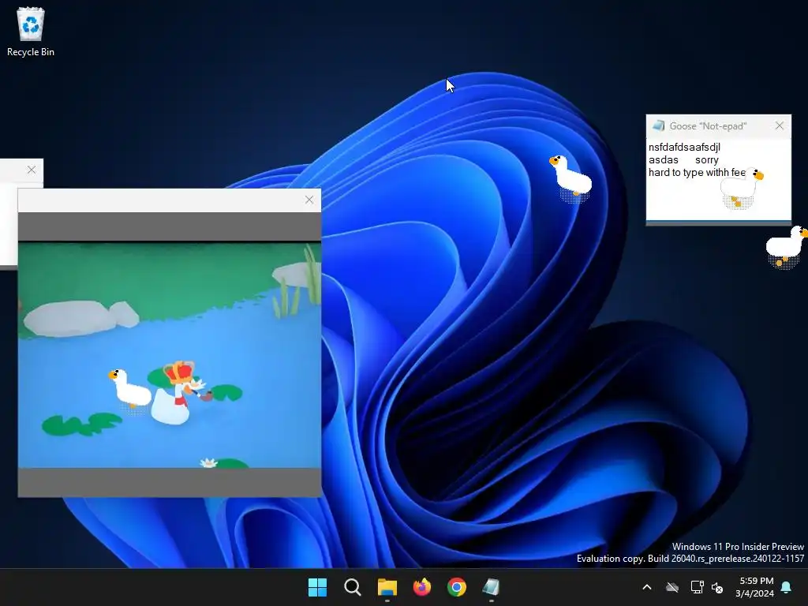Click the word "sorry" in Not-epad
Screen dimensions: 808x606
(706, 160)
